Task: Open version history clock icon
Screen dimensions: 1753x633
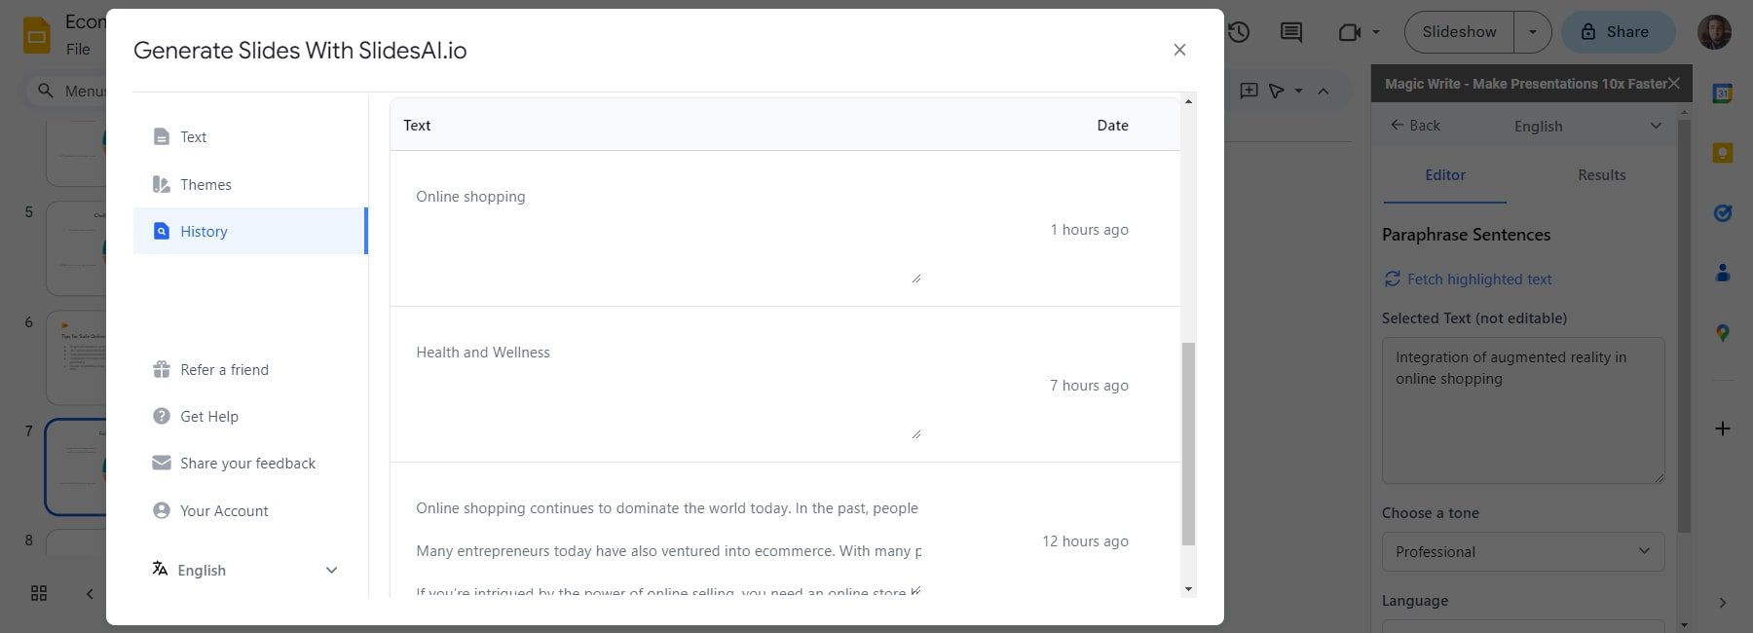Action: coord(1239,32)
